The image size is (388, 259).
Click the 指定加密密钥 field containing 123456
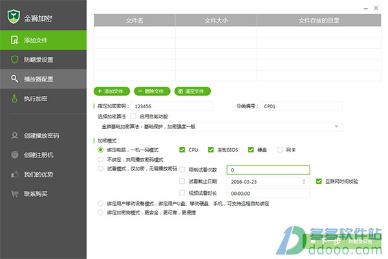[172, 106]
